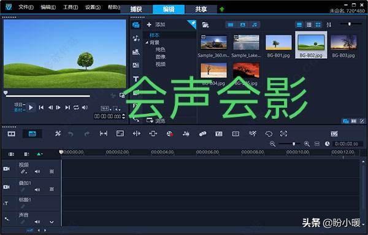Collapse the 背景 tree node
This screenshot has height=235, width=368.
(x=147, y=43)
